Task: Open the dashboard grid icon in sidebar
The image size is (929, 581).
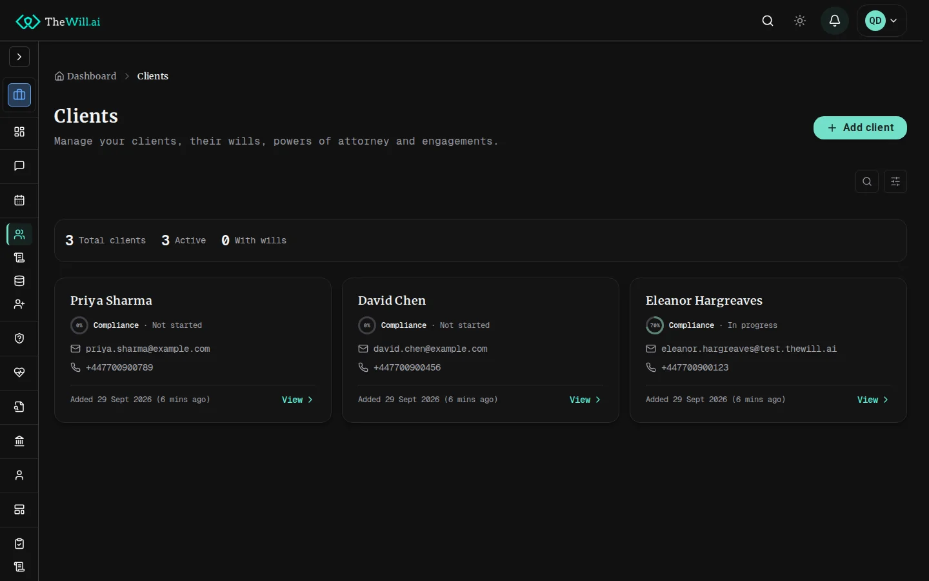Action: [x=19, y=132]
